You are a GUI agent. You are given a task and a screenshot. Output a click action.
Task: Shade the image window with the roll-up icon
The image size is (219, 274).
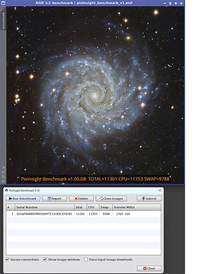tap(170, 3)
